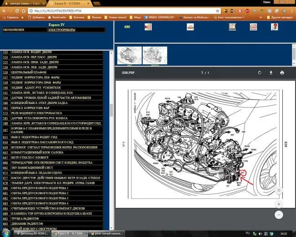
Task: Download the S38.PDF document
Action: 270,72
